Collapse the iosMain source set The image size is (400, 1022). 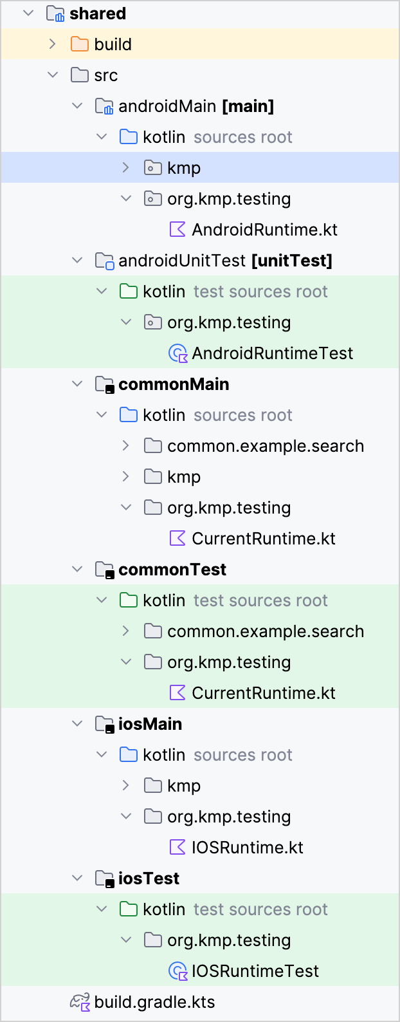[x=77, y=724]
